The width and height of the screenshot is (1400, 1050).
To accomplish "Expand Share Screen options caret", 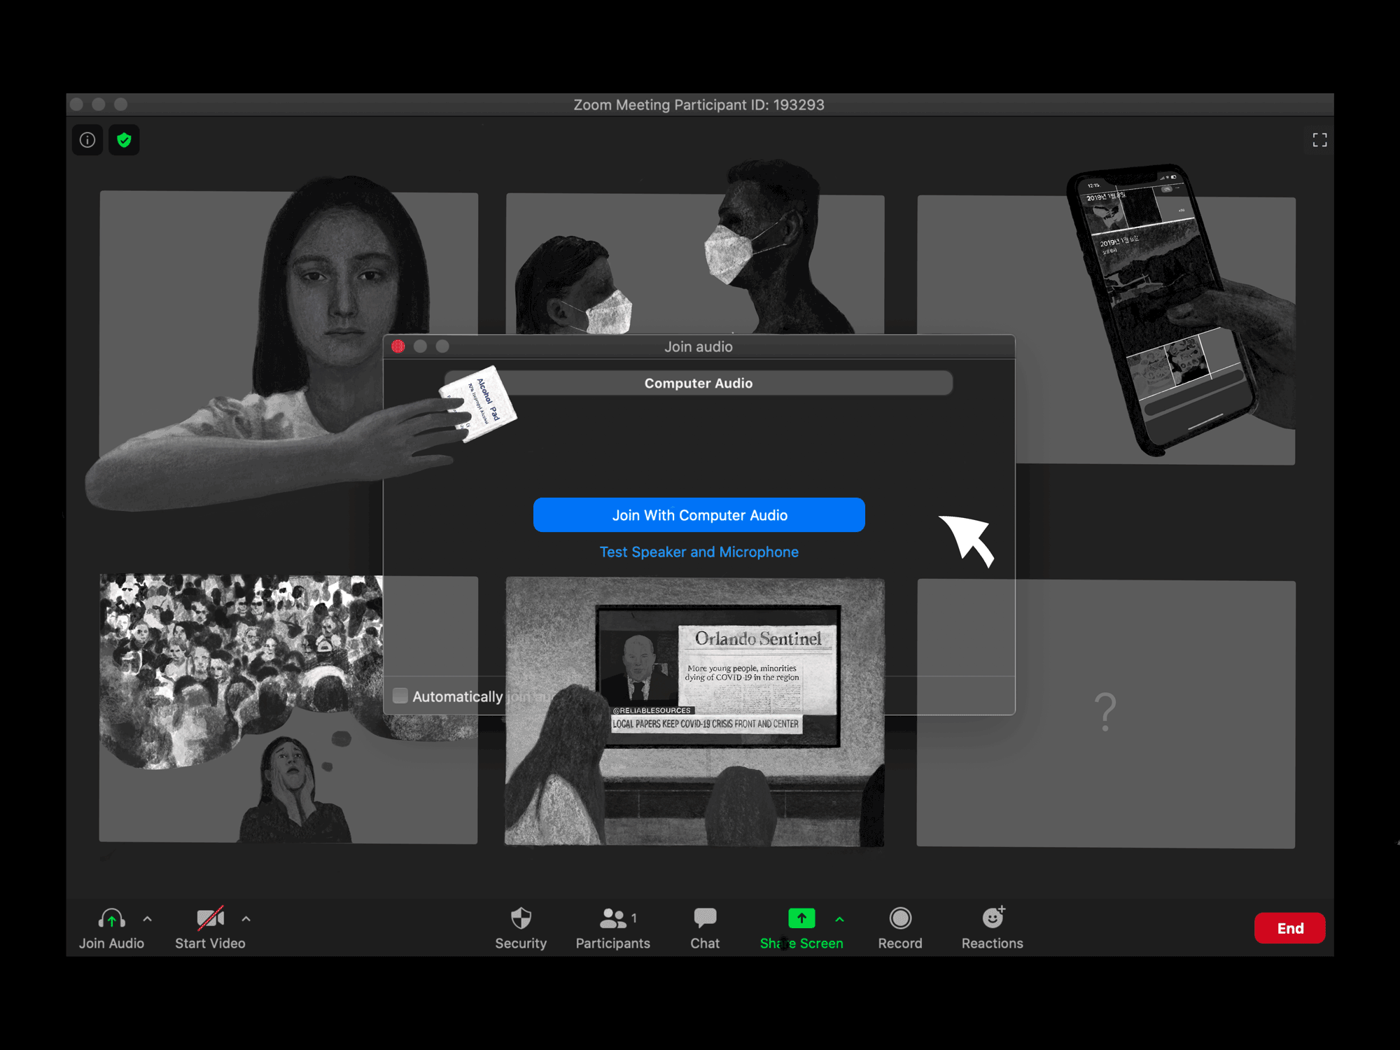I will 839,918.
